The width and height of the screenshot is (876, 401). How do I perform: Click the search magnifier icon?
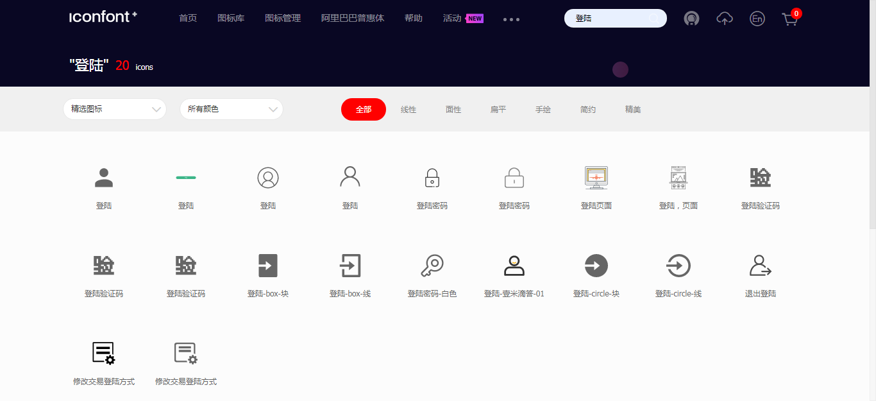coord(654,19)
